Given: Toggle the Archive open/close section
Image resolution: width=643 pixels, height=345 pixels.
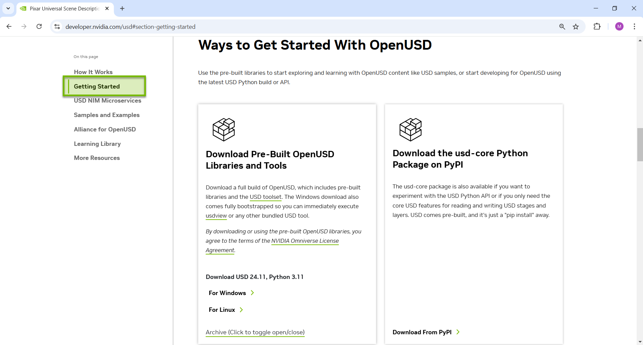Looking at the screenshot, I should (255, 332).
